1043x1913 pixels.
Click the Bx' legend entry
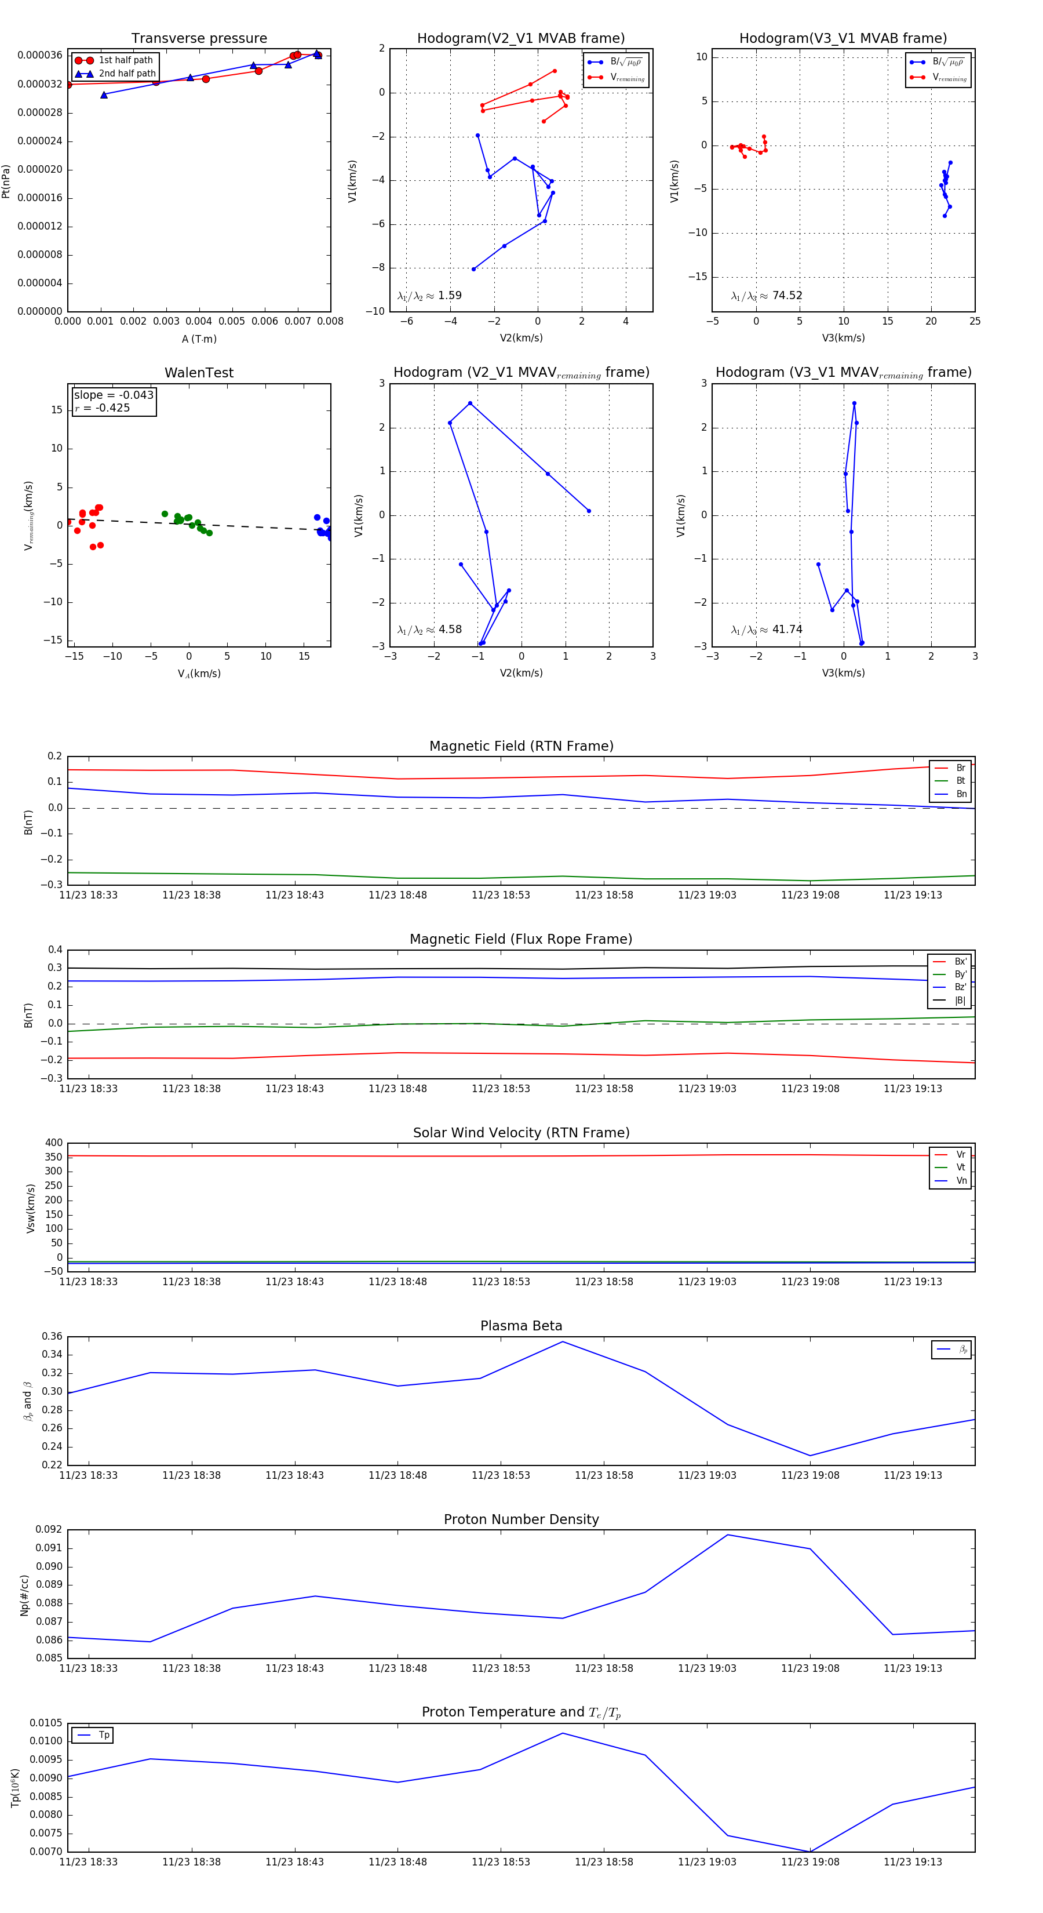click(x=950, y=962)
